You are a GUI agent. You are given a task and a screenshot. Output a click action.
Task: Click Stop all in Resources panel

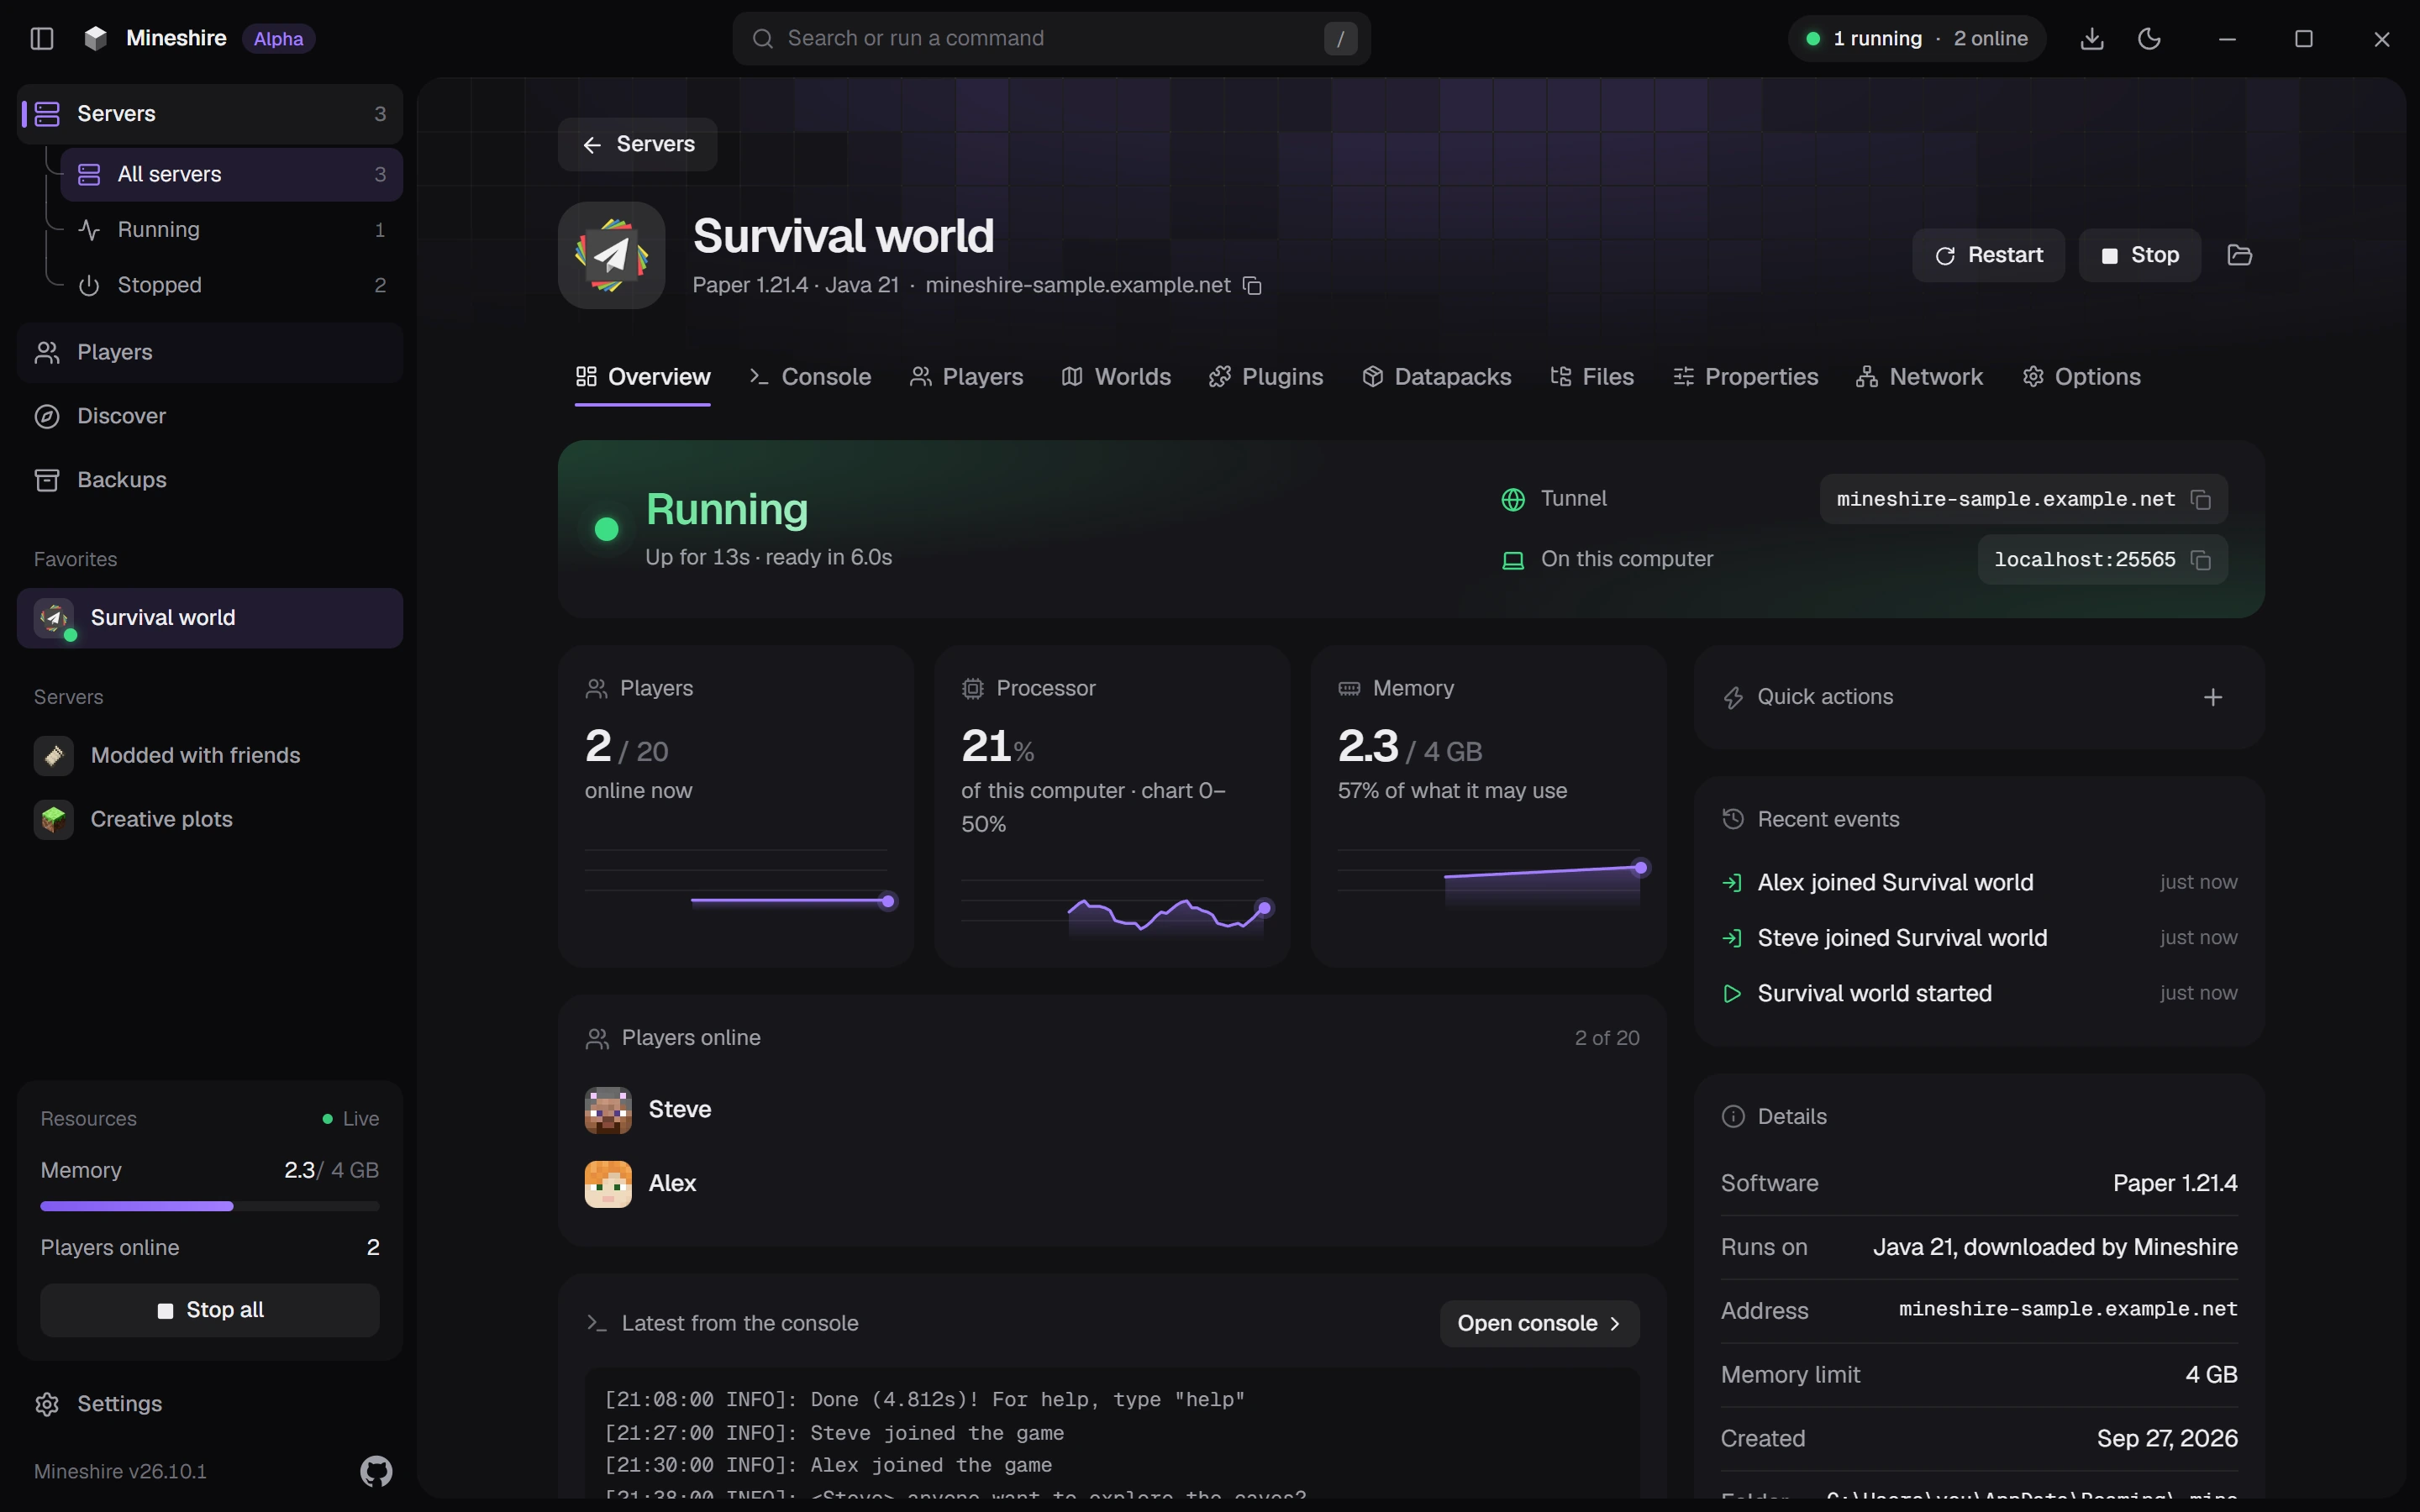[210, 1310]
